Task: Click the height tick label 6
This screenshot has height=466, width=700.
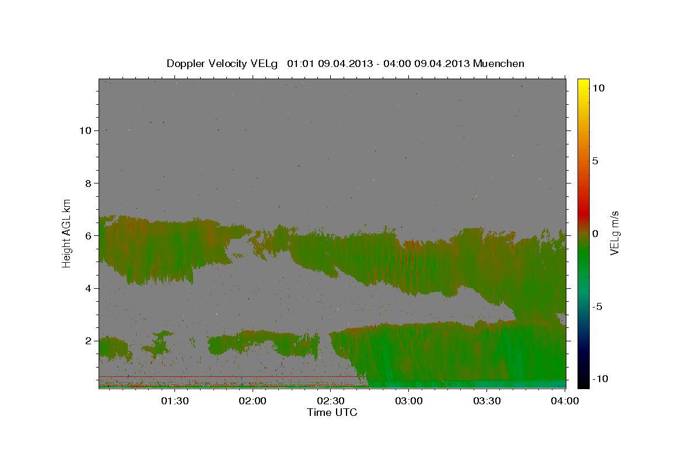Action: 89,236
